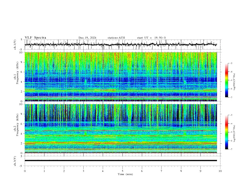Click the upper colorbar's log(PSD) label
This screenshot has width=248, height=192.
[234, 82]
